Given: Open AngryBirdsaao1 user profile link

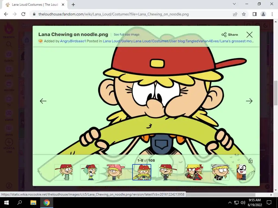Looking at the screenshot, I should tap(73, 41).
